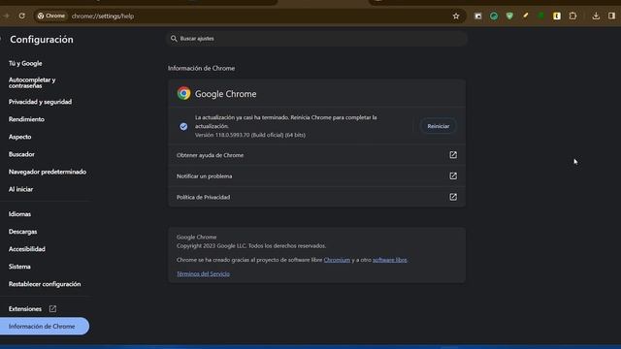
Task: Focus the Buscar ajustes search field
Action: click(x=317, y=39)
